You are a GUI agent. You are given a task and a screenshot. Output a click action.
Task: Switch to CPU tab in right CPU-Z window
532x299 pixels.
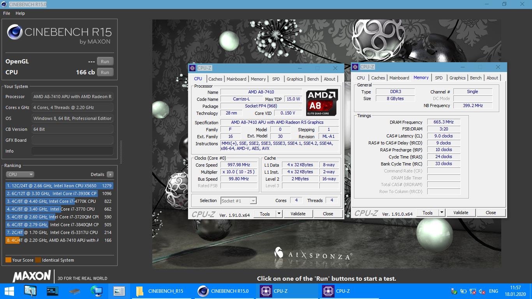[x=361, y=78]
